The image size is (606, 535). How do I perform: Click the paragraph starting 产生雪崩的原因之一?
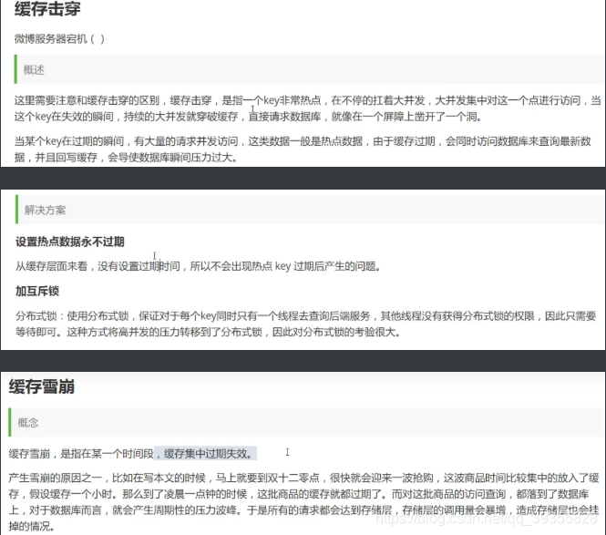coord(303,502)
